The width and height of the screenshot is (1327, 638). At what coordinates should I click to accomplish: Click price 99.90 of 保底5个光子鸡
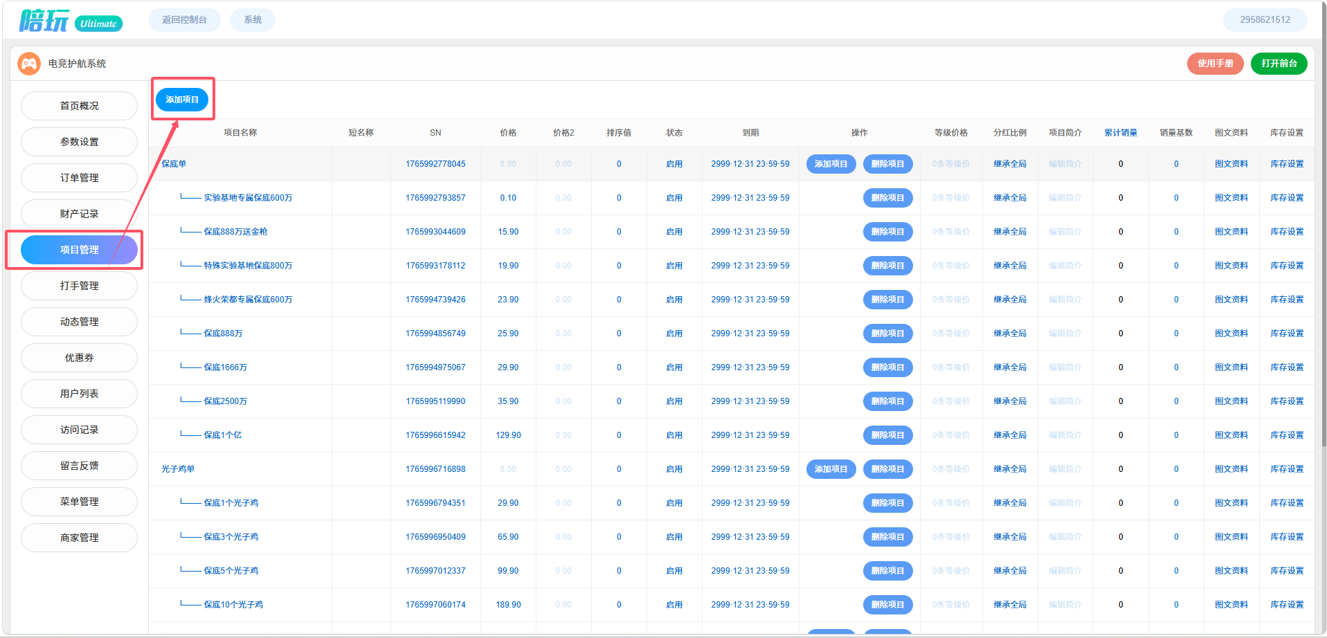click(508, 571)
